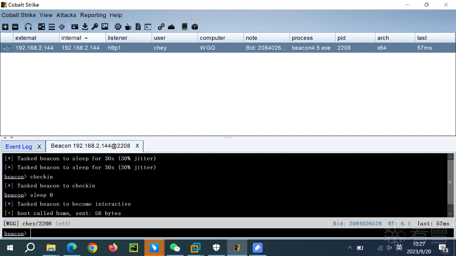This screenshot has height=256, width=456.
Task: Open the Windows Start menu
Action: point(10,248)
